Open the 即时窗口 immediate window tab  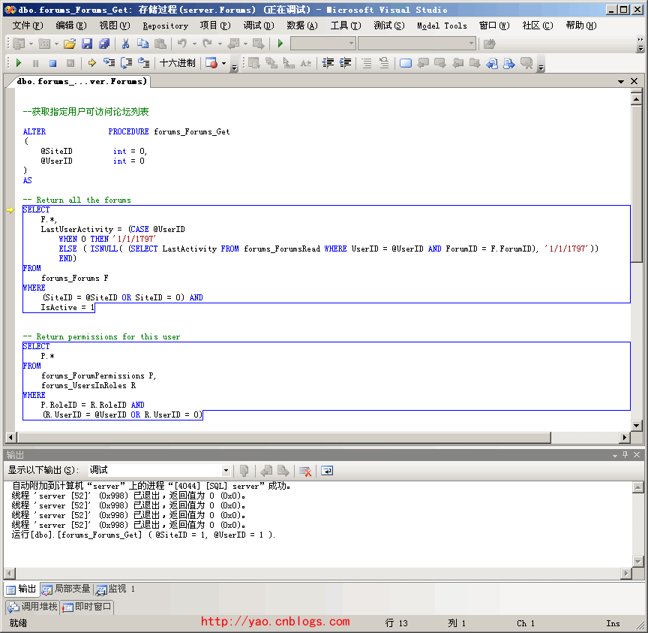87,606
